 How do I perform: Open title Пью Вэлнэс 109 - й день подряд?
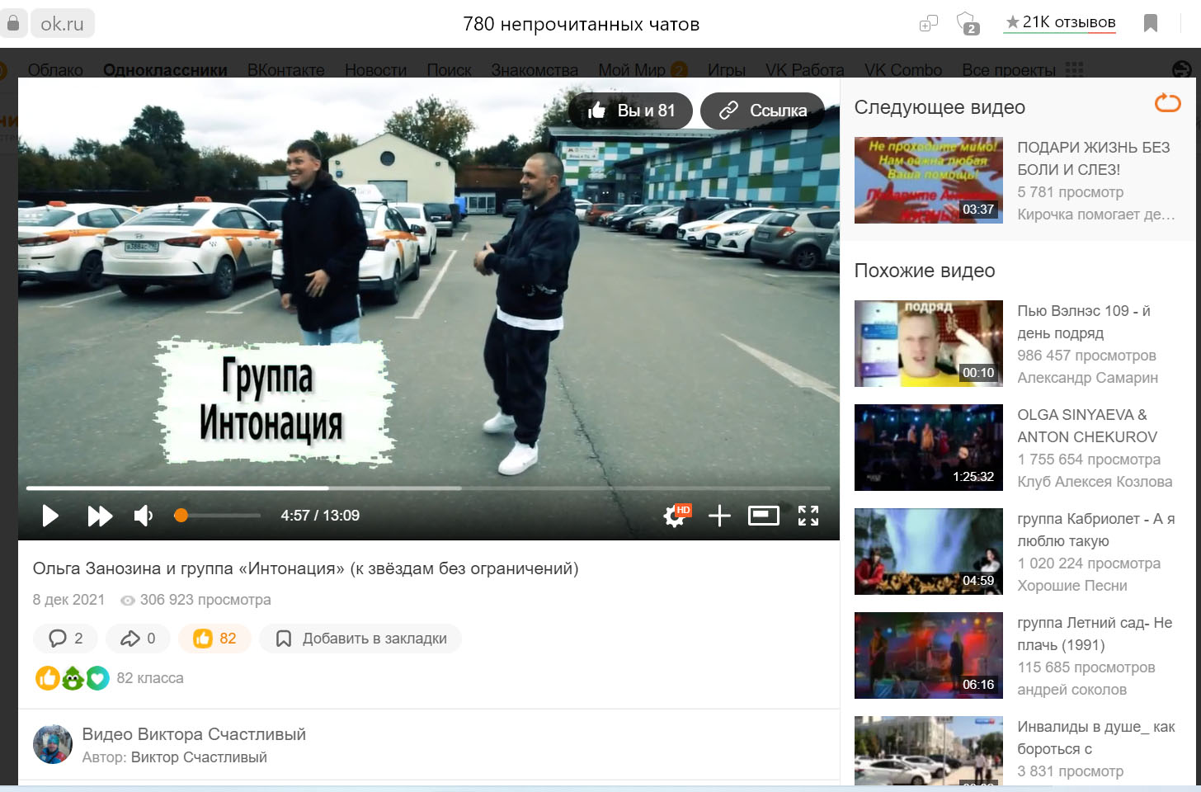1084,322
